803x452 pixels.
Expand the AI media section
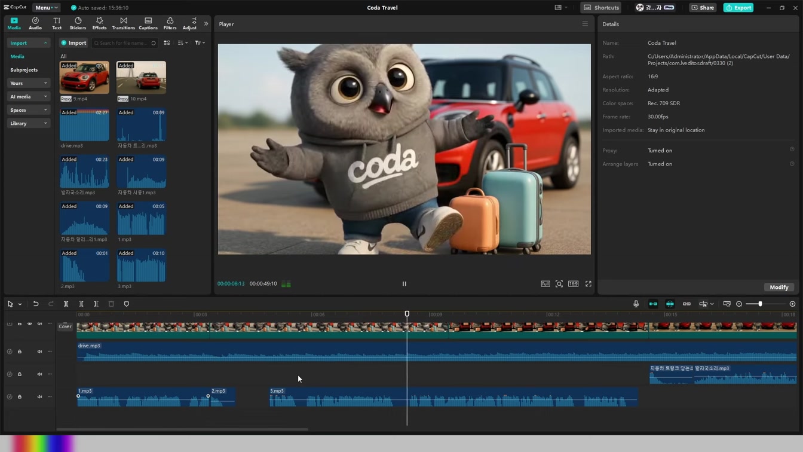[x=28, y=96]
